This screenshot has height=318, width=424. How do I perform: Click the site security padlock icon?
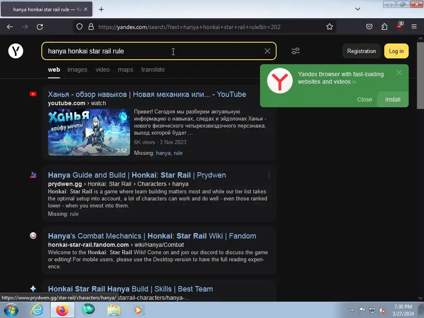91,27
